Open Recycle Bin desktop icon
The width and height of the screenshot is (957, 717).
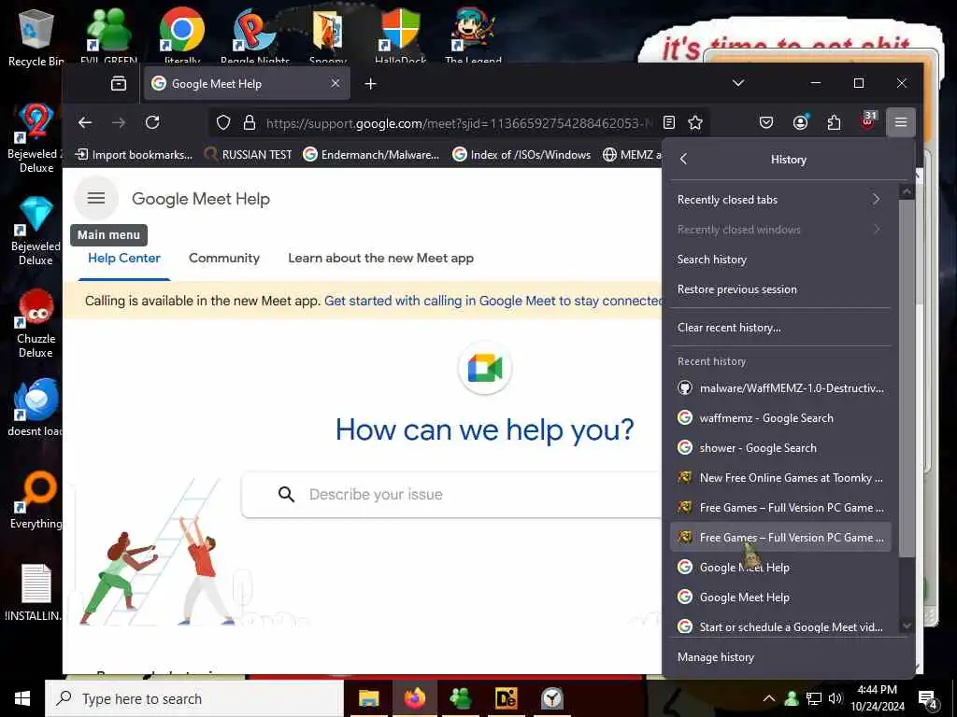(x=36, y=37)
